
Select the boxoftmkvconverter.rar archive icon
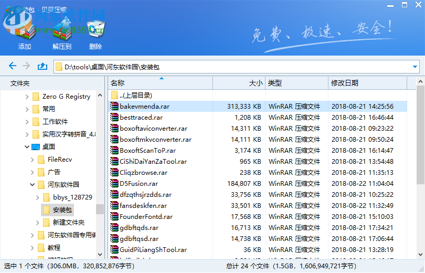tap(114, 139)
